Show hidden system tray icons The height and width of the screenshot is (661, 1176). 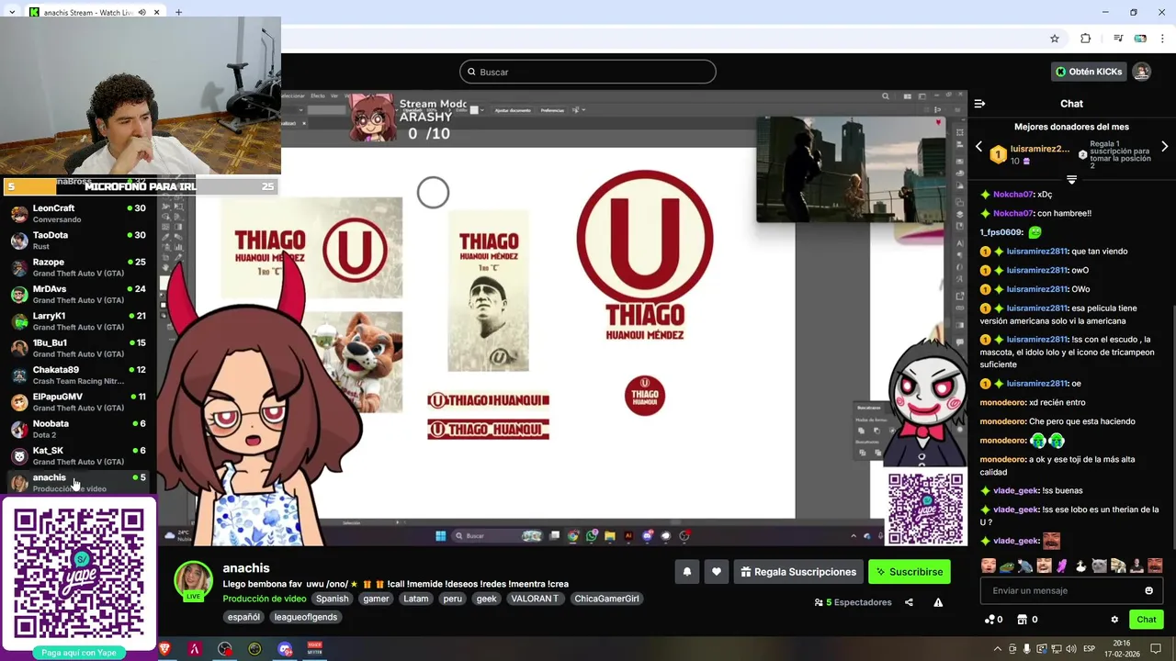point(998,648)
